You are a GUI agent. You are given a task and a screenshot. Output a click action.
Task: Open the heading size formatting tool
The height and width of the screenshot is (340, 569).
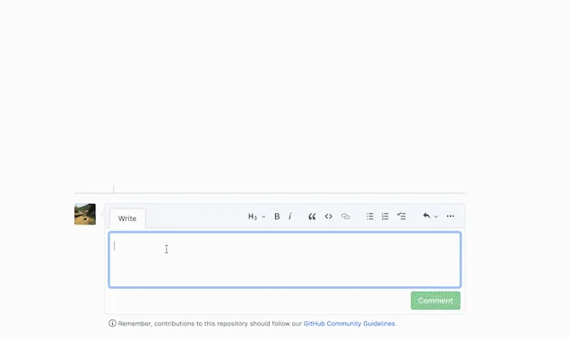pyautogui.click(x=253, y=217)
